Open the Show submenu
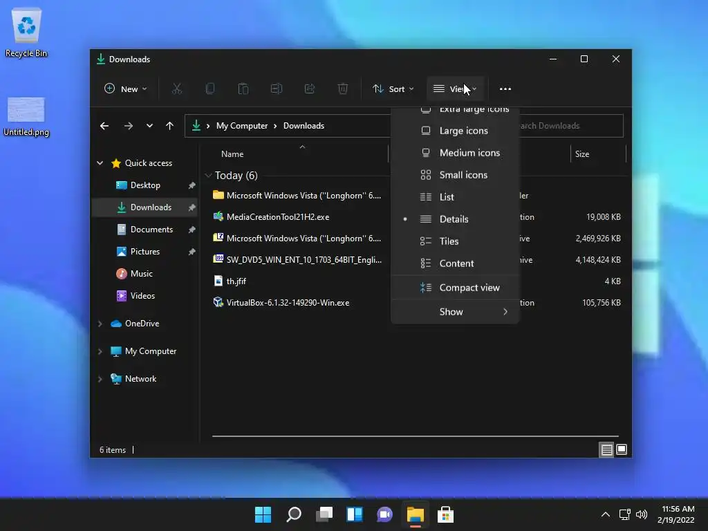This screenshot has height=531, width=708. pos(455,312)
